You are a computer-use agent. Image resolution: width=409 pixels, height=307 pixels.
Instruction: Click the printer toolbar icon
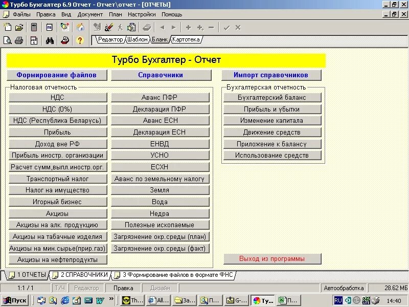(x=19, y=40)
